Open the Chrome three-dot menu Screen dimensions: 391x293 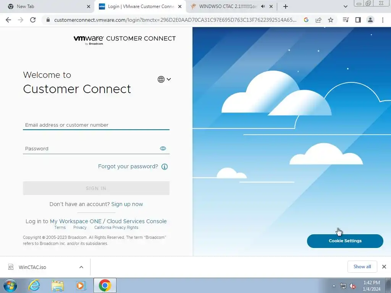pyautogui.click(x=383, y=20)
